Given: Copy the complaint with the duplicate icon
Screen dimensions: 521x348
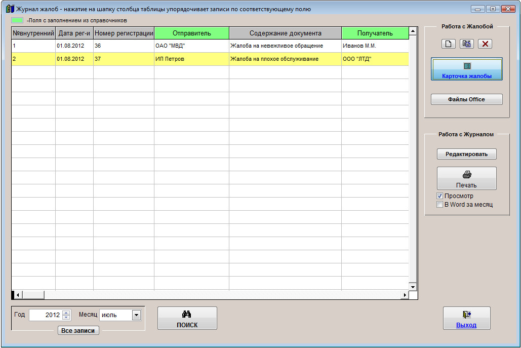Looking at the screenshot, I should (466, 44).
